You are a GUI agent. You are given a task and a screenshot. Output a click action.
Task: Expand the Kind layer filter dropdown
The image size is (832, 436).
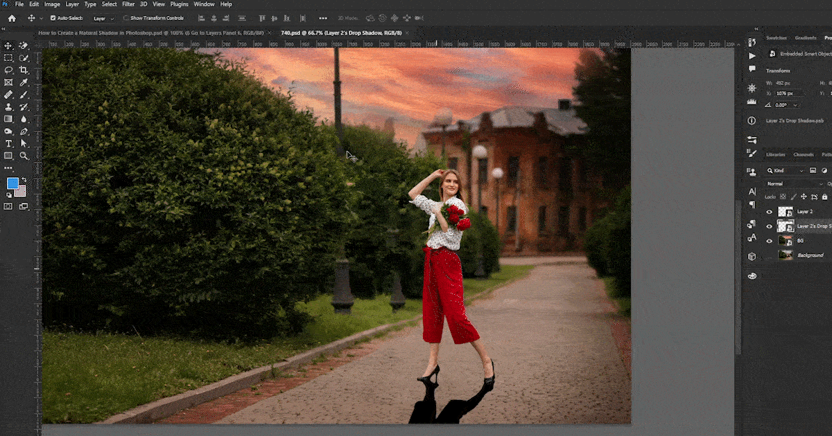[789, 170]
